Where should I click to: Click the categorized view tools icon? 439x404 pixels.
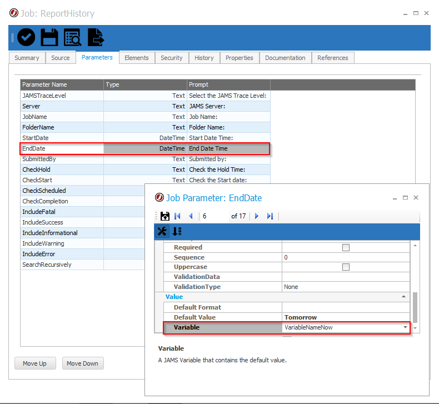tap(162, 231)
